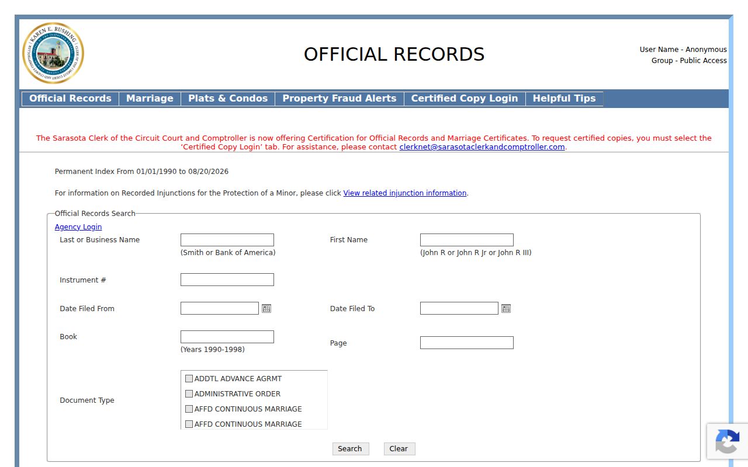This screenshot has width=748, height=467.
Task: Open the Date Filed To calendar icon
Action: 506,308
